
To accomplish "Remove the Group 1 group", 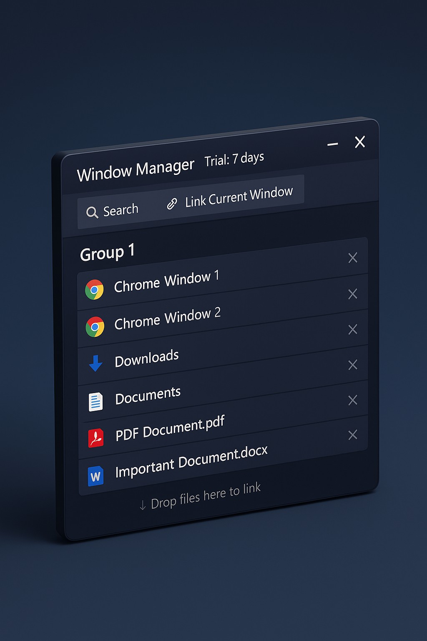I will 352,258.
